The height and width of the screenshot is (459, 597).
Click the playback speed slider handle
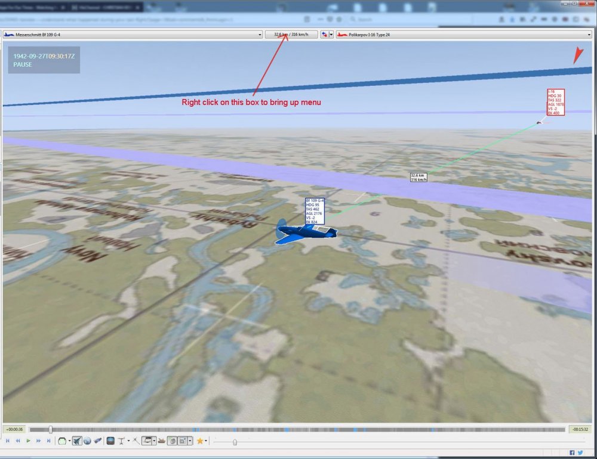tap(235, 442)
